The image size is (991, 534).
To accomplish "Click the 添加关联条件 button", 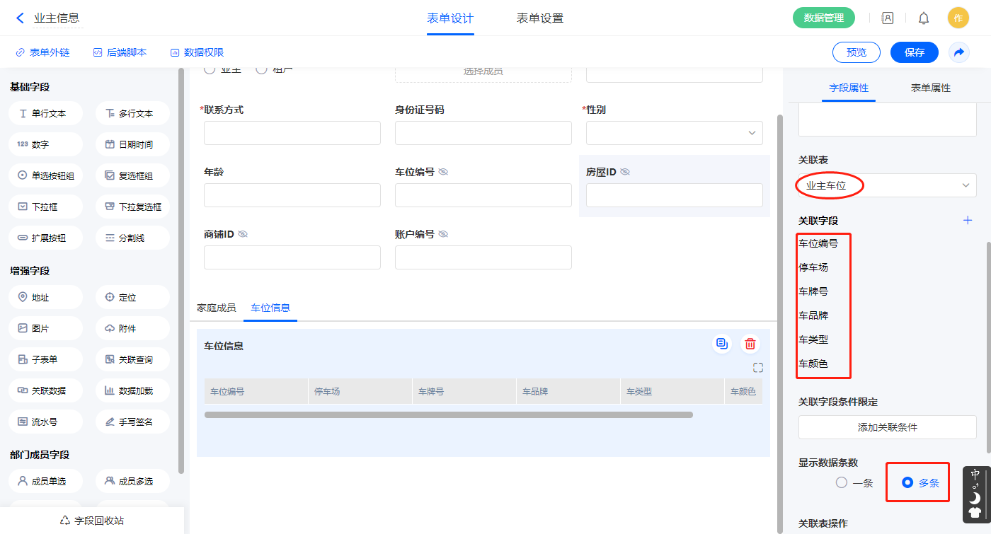I will coord(887,427).
